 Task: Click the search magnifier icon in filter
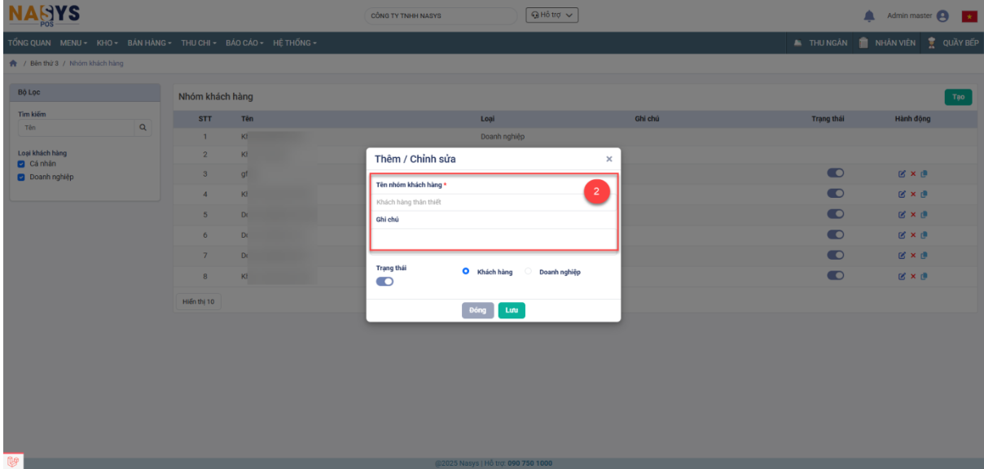pos(143,128)
